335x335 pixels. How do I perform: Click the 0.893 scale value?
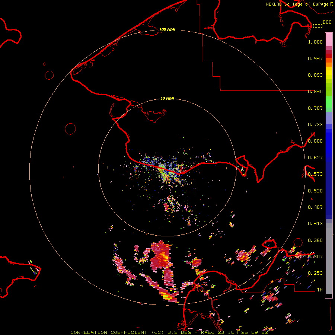315,75
